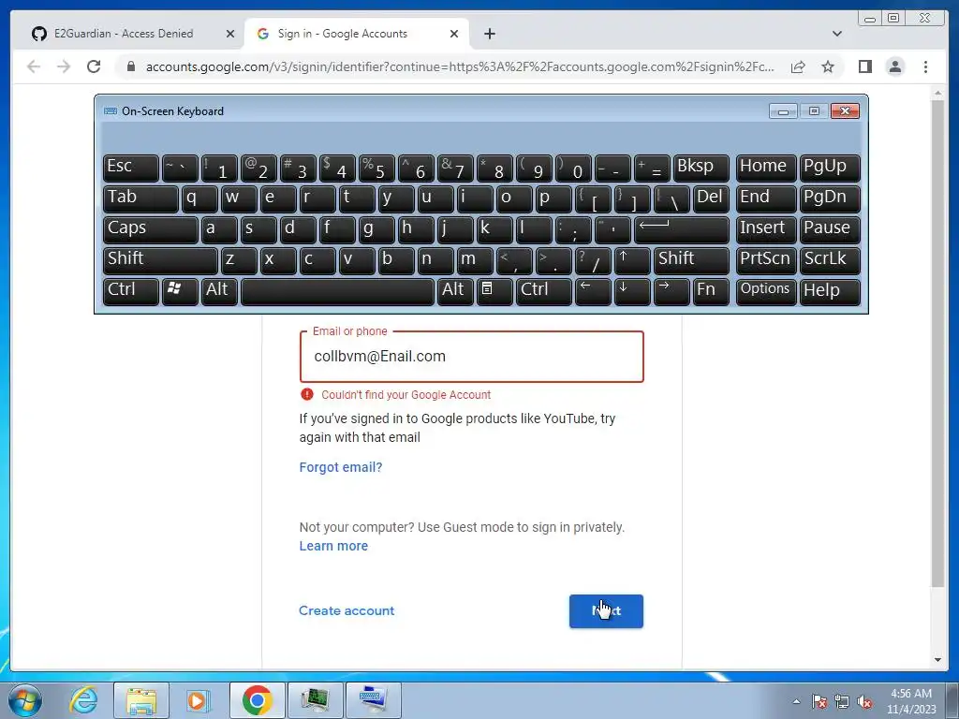Open Windows Media Player taskbar icon
Viewport: 959px width, 719px height.
tap(199, 700)
